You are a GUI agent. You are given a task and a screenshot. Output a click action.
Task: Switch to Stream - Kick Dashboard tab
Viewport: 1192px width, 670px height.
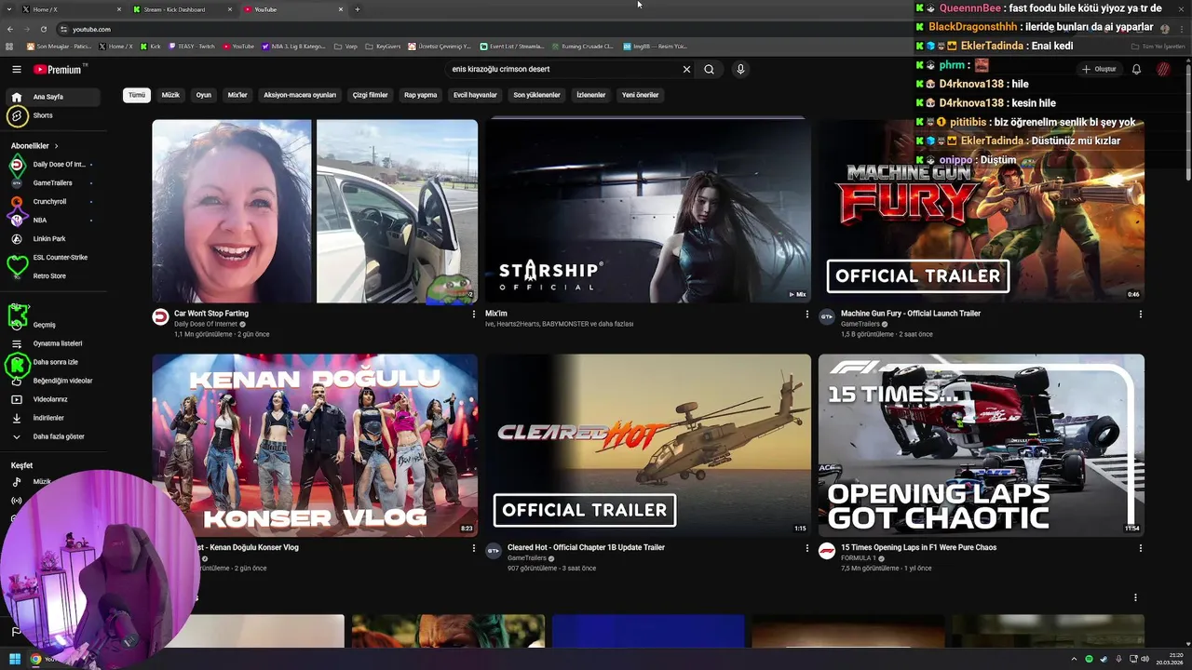[x=182, y=9]
